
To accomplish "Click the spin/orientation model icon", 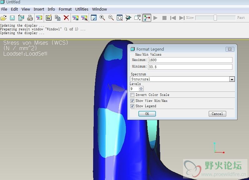I will tap(128, 17).
